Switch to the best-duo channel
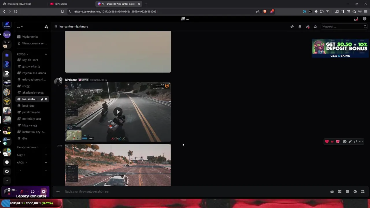Image resolution: width=370 pixels, height=208 pixels. (x=32, y=106)
